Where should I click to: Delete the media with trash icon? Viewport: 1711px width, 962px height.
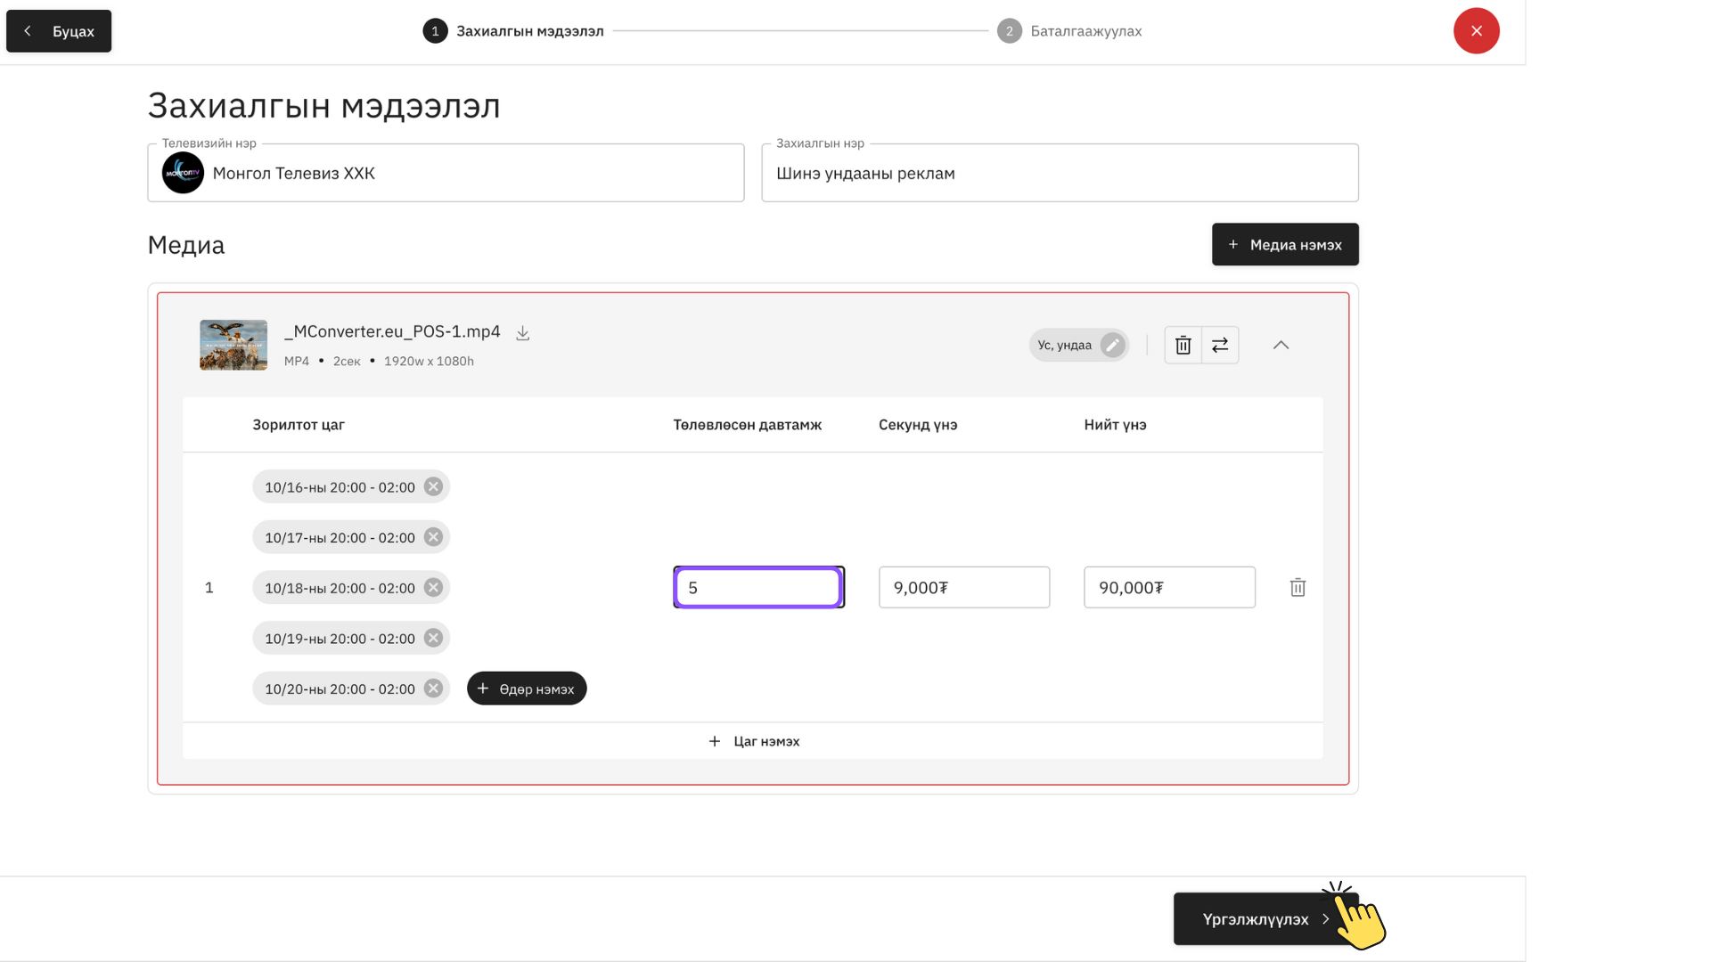pyautogui.click(x=1183, y=345)
